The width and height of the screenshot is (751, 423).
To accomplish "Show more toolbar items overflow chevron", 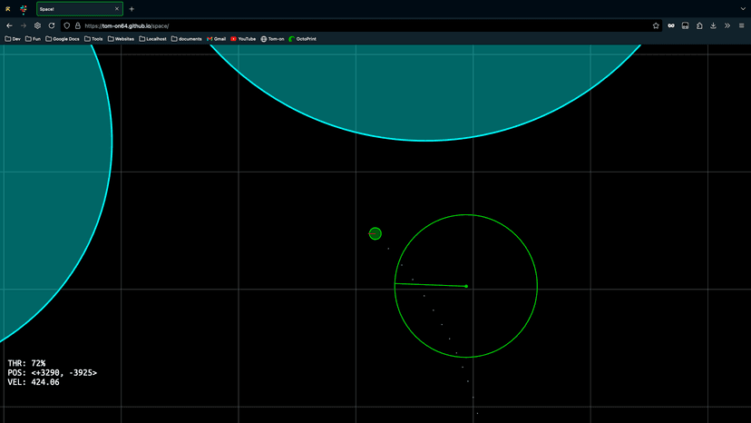I will click(x=727, y=25).
